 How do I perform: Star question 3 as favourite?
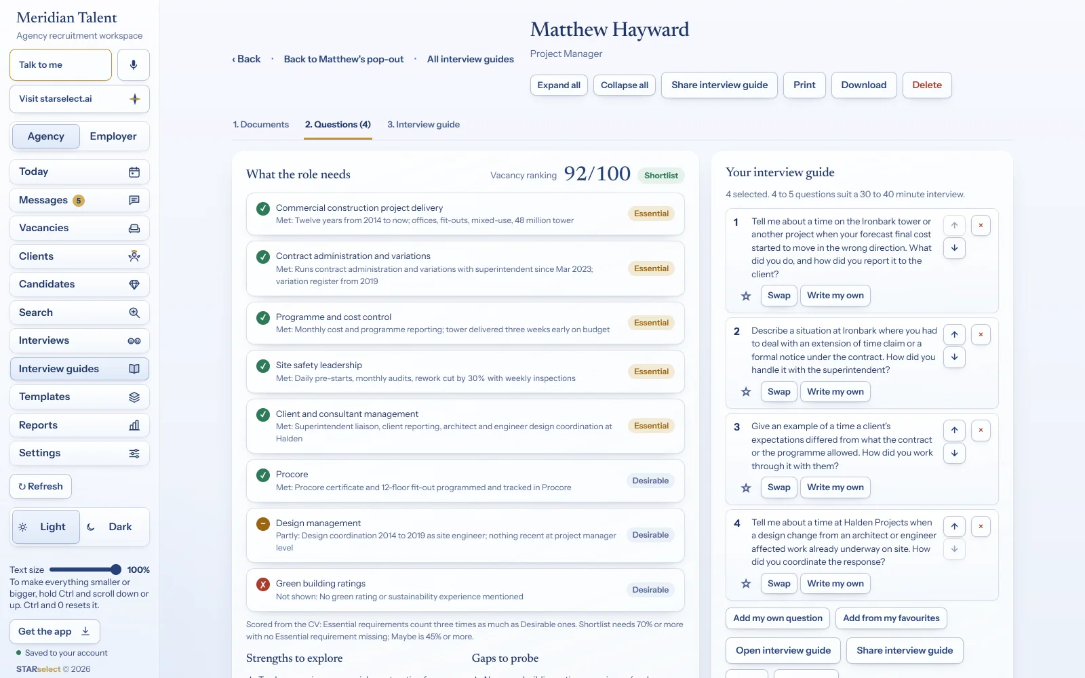[746, 487]
